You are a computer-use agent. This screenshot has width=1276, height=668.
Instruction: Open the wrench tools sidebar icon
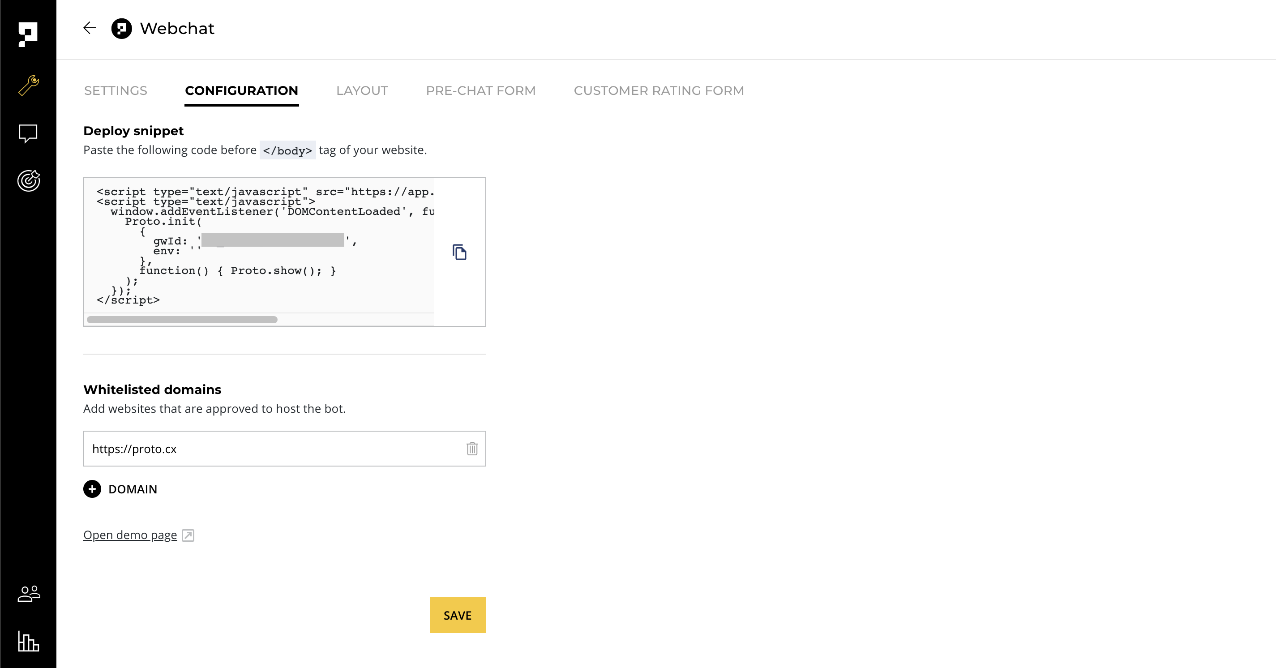(x=28, y=85)
